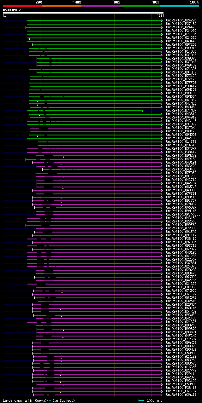Select UniRef100_Q3V5W8 label

[181, 301]
